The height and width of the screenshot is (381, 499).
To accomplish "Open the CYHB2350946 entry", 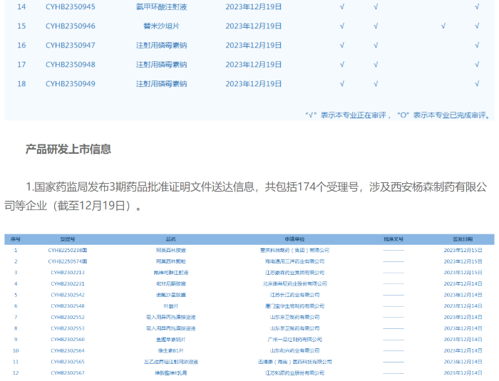I will pyautogui.click(x=71, y=26).
